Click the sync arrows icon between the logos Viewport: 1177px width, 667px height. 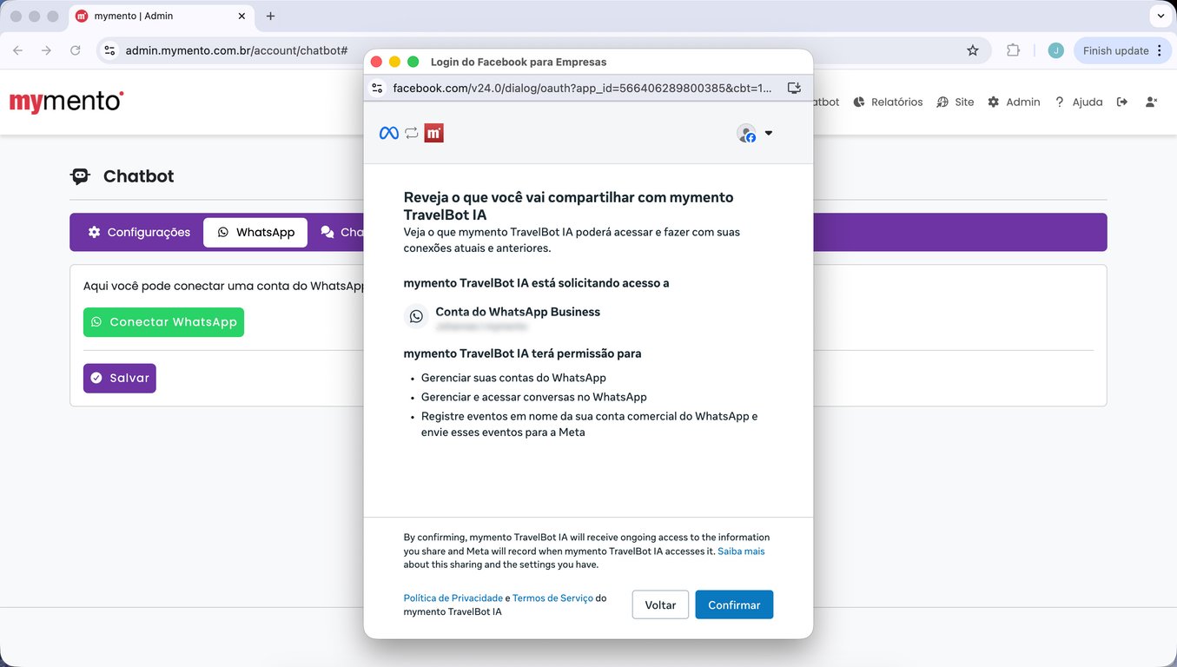[x=412, y=133]
